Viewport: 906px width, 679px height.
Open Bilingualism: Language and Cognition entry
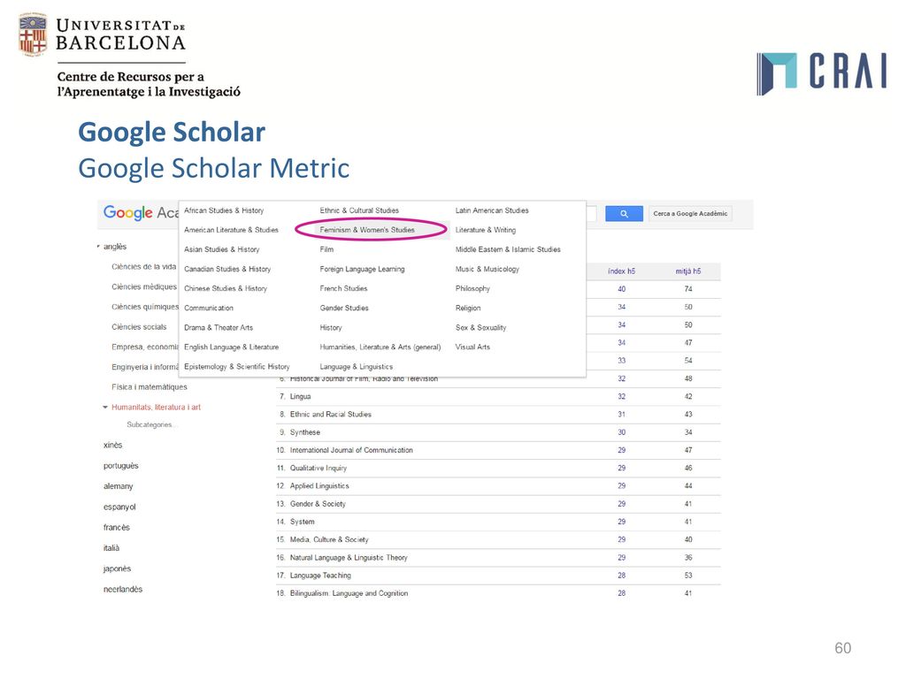pos(349,593)
